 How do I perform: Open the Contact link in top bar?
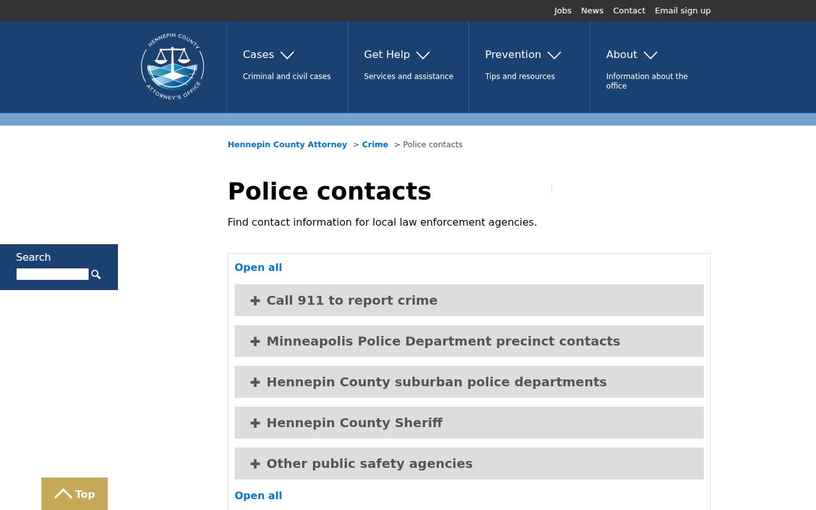point(629,11)
